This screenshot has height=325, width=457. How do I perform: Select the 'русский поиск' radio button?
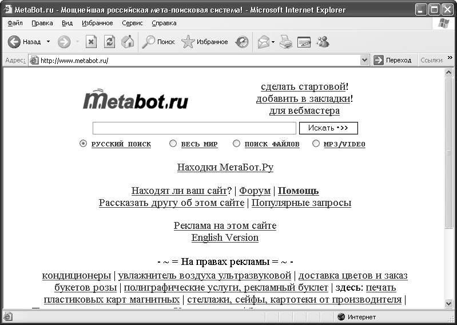83,144
